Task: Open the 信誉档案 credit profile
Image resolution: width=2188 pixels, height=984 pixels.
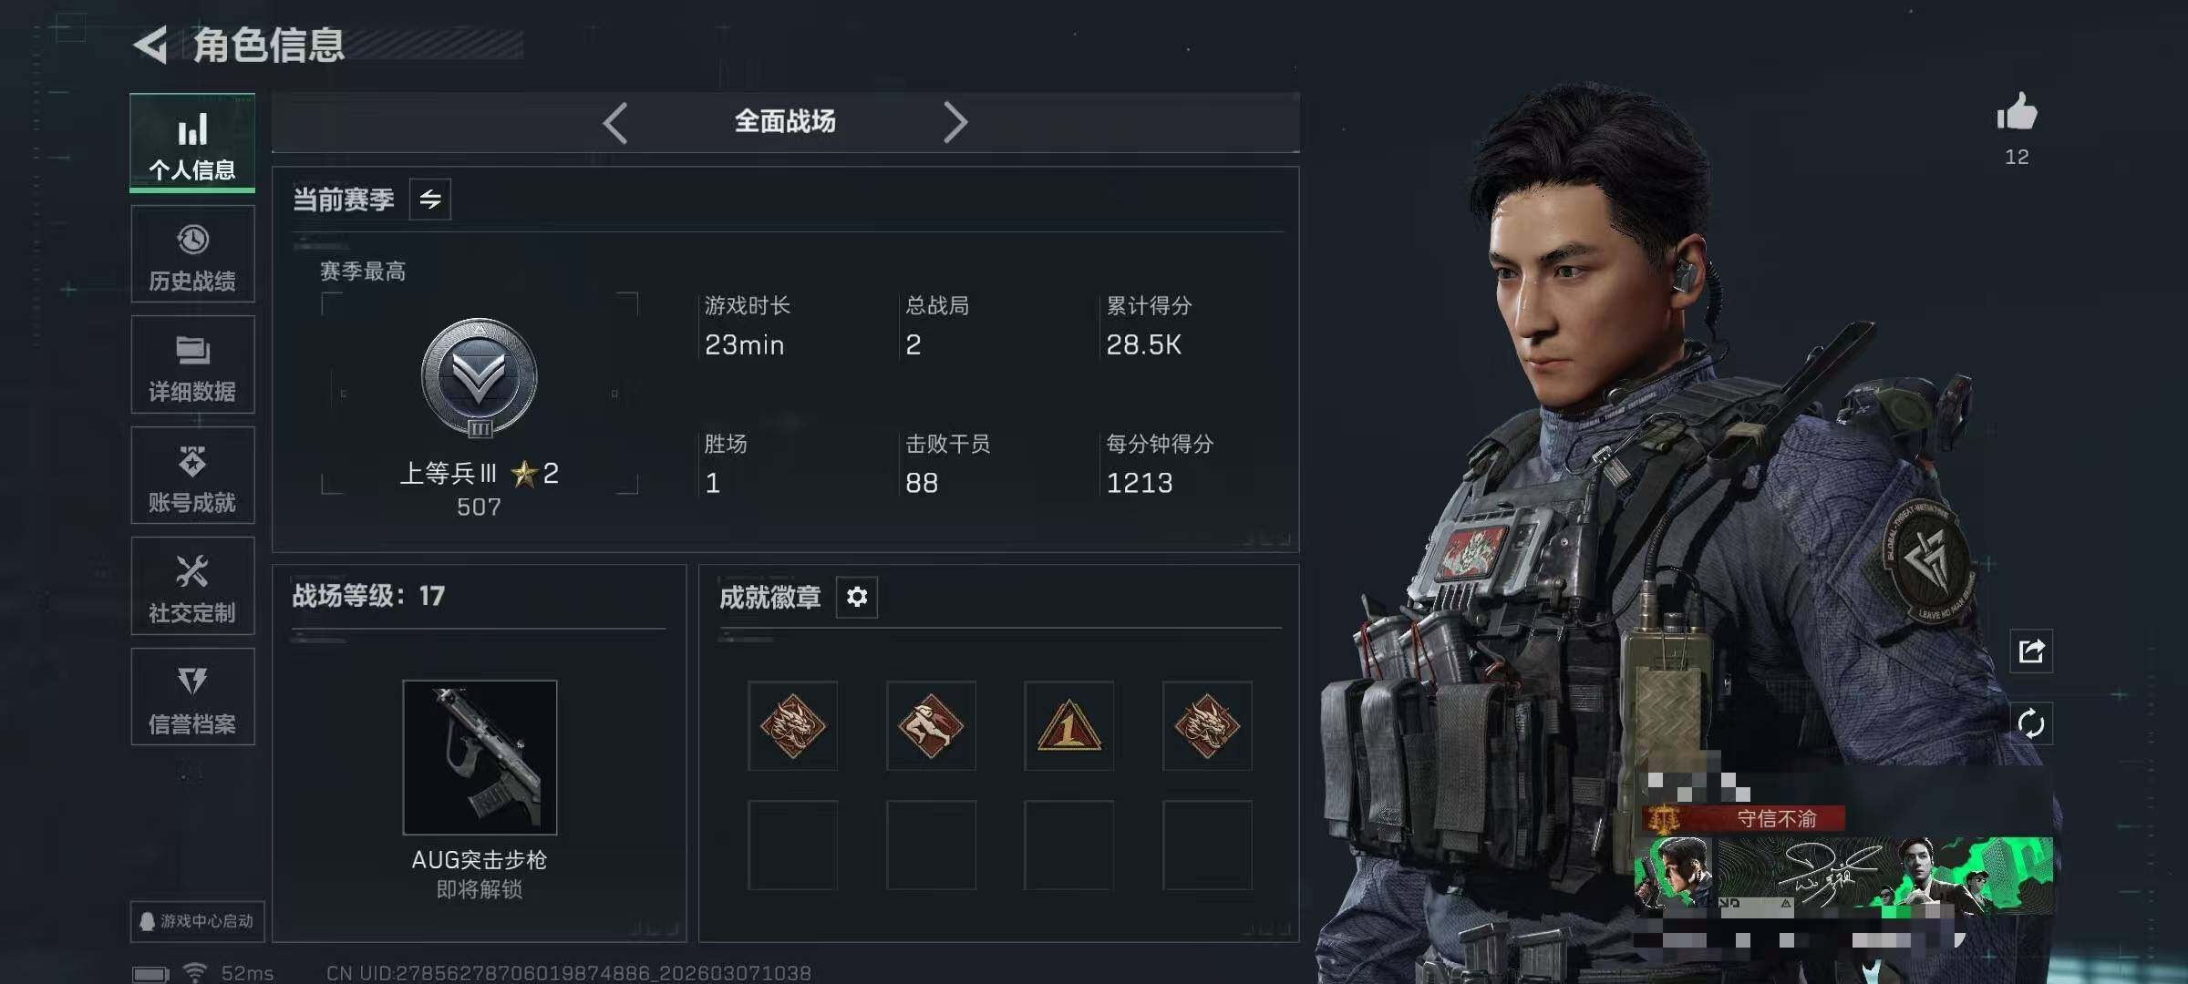Action: click(x=192, y=697)
